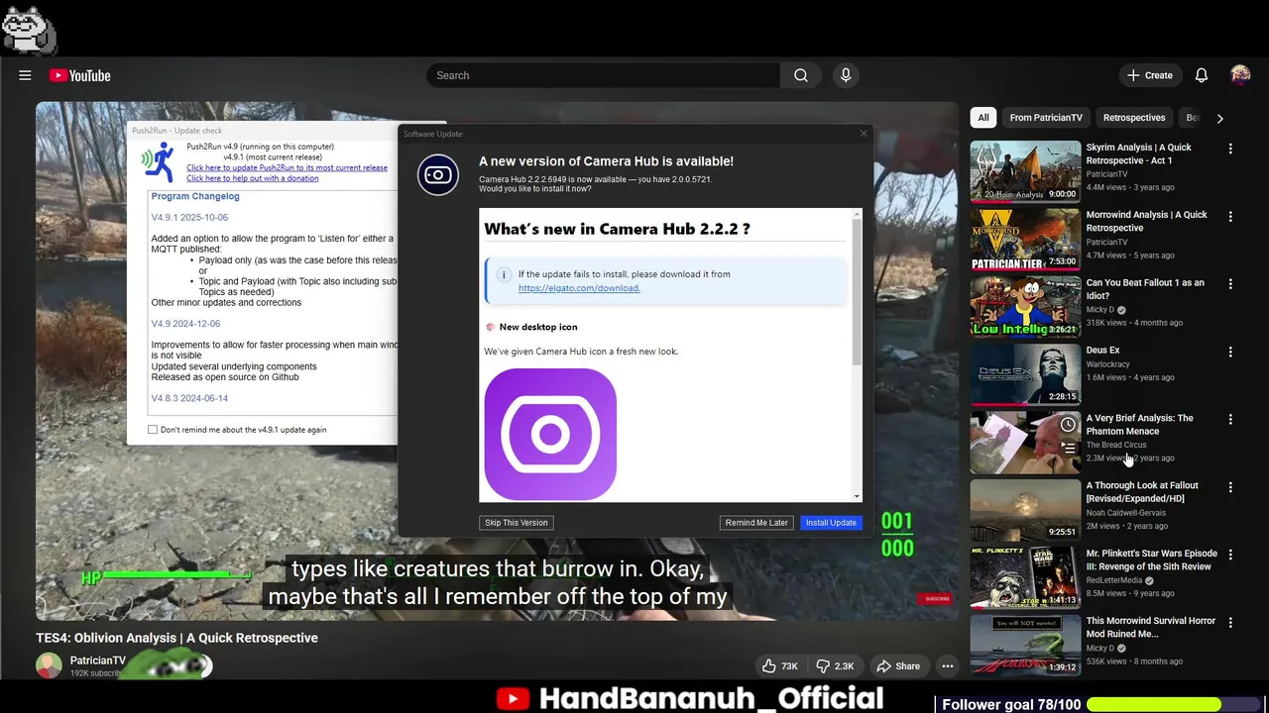Open options for Mr. Plinkett's video

click(x=1230, y=555)
